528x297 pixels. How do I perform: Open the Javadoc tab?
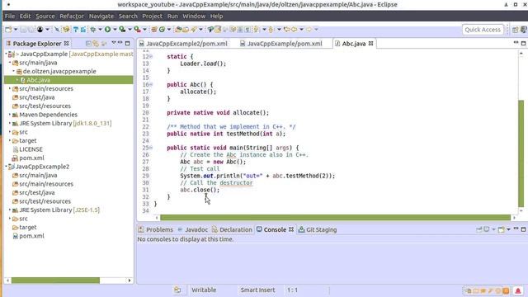coord(193,229)
